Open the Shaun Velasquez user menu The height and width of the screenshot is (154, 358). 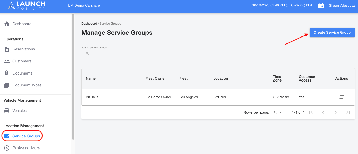click(342, 5)
